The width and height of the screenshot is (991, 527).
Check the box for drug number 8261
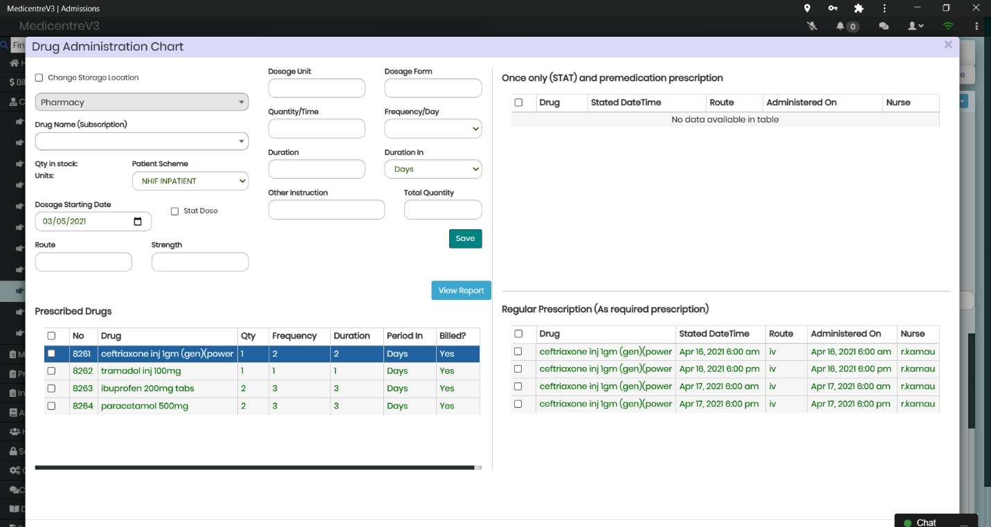point(51,353)
